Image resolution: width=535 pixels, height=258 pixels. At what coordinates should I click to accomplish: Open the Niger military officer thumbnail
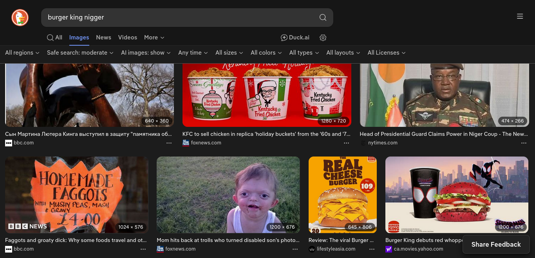click(445, 95)
